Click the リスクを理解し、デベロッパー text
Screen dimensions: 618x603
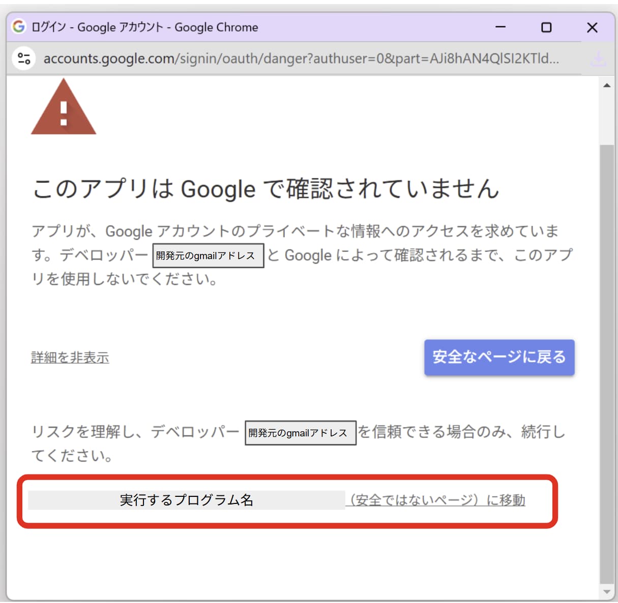pos(135,432)
